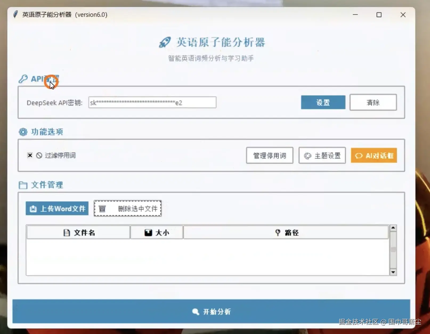The image size is (430, 334).
Task: Click the file list scrollbar up arrow
Action: pyautogui.click(x=394, y=228)
